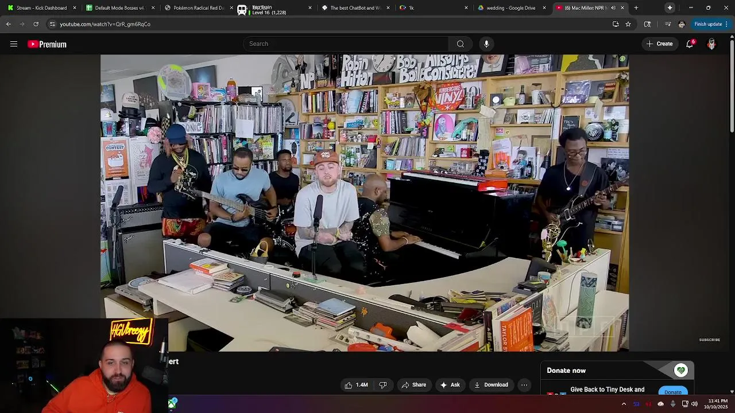The width and height of the screenshot is (735, 413).
Task: Open a new browser tab
Action: (x=636, y=8)
